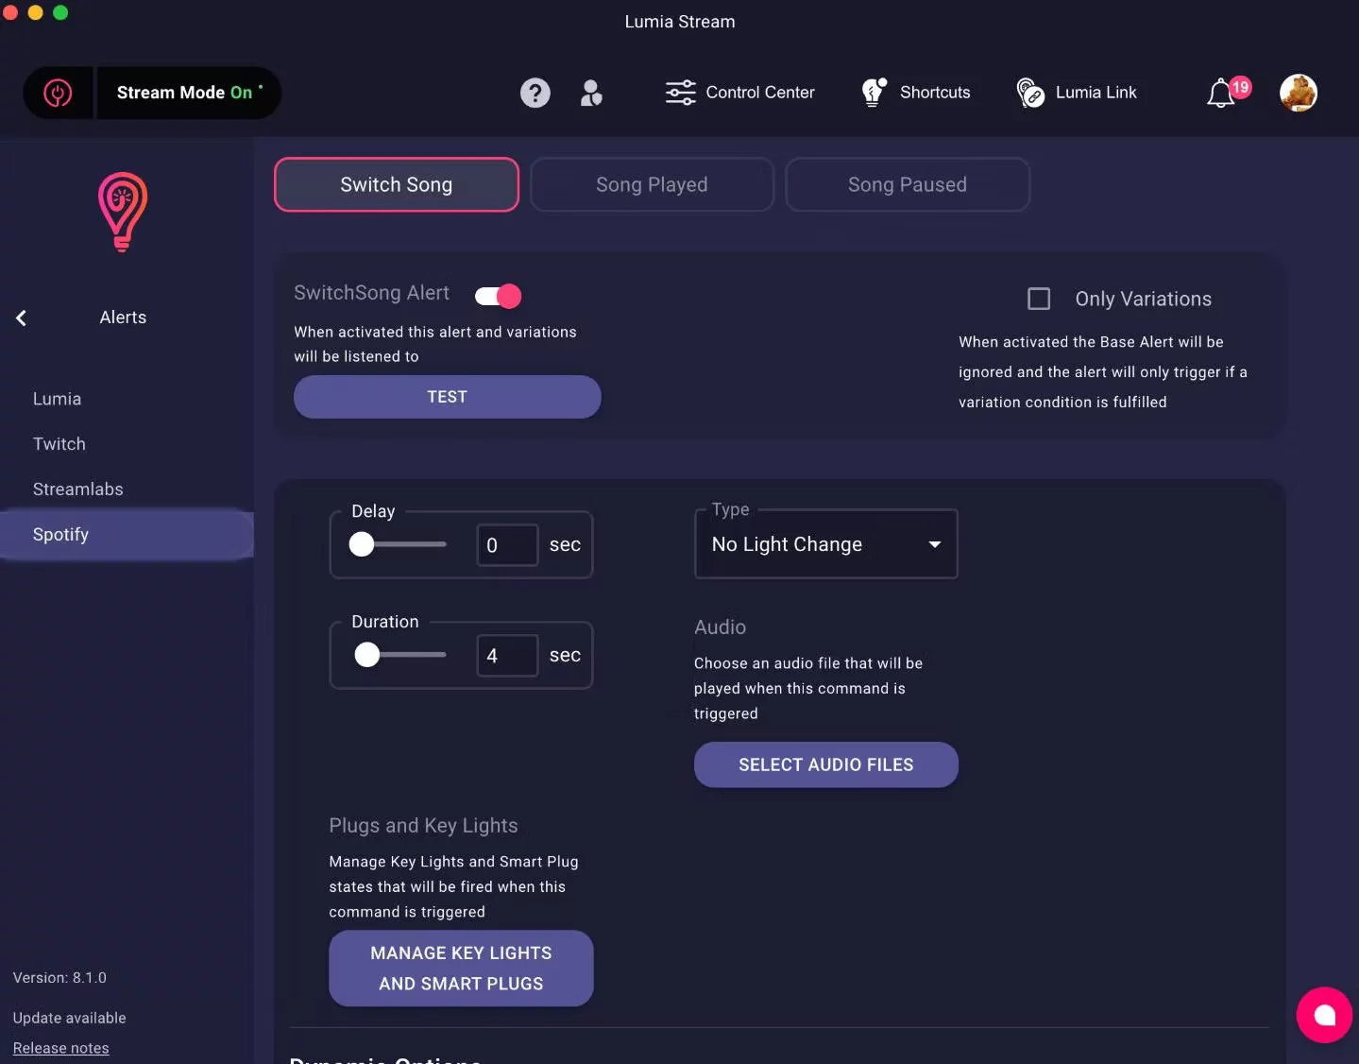1359x1064 pixels.
Task: Open Shortcuts lightbulb icon
Action: 874,93
